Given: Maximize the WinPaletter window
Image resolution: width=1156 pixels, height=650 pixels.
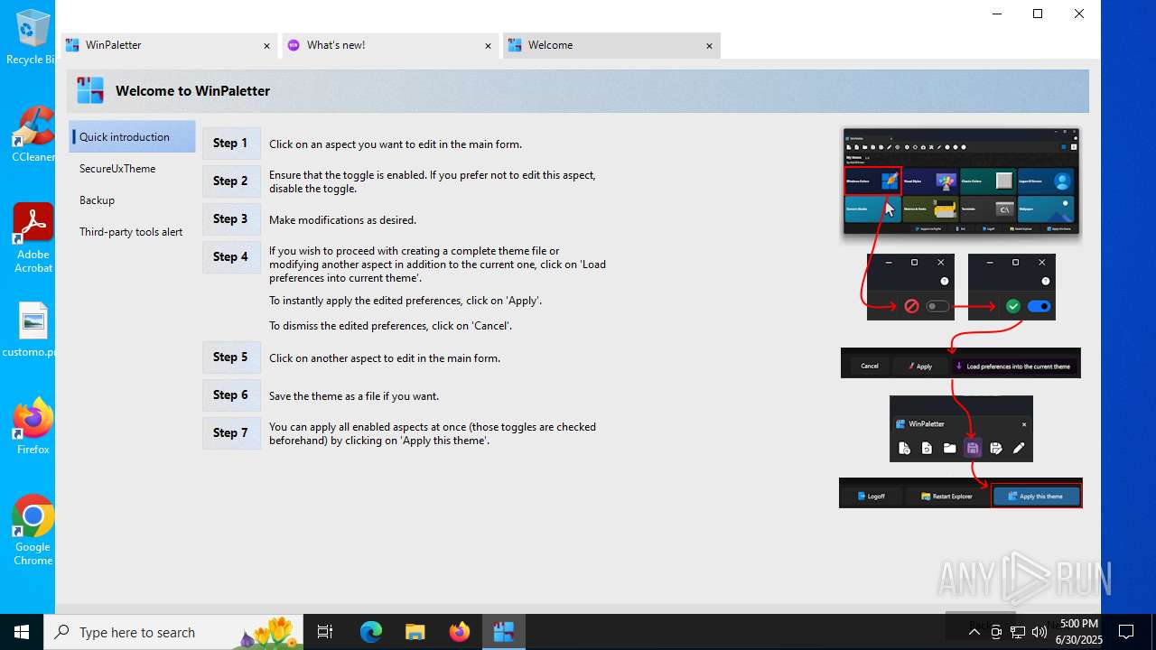Looking at the screenshot, I should point(1038,14).
